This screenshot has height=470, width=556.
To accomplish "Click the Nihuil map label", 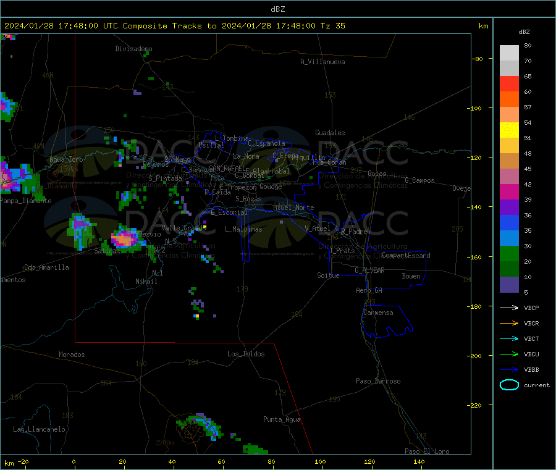I will tap(146, 282).
